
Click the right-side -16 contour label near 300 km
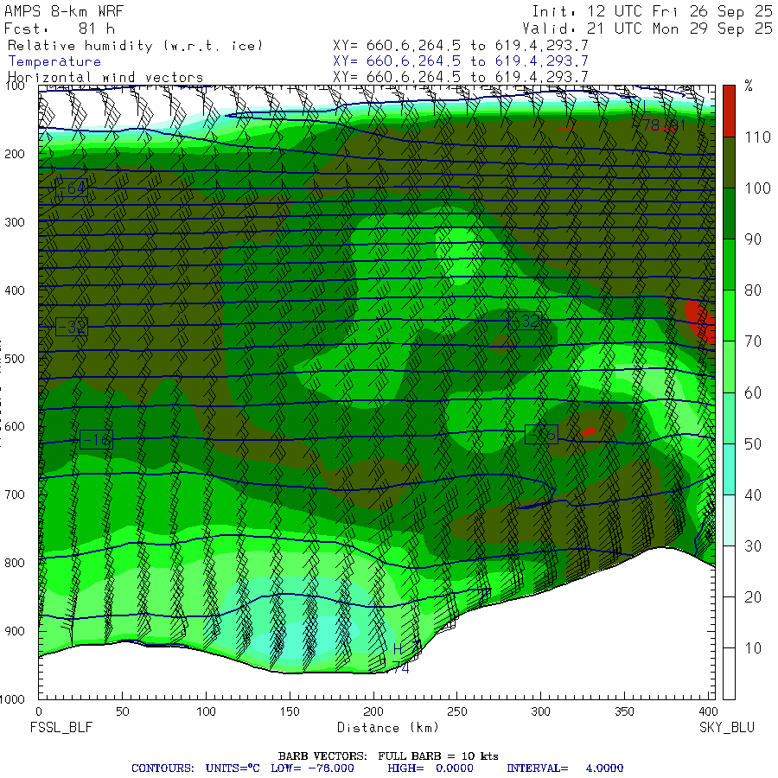[x=541, y=435]
